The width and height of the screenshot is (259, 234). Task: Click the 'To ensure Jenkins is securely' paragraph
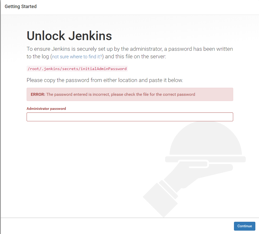(130, 49)
